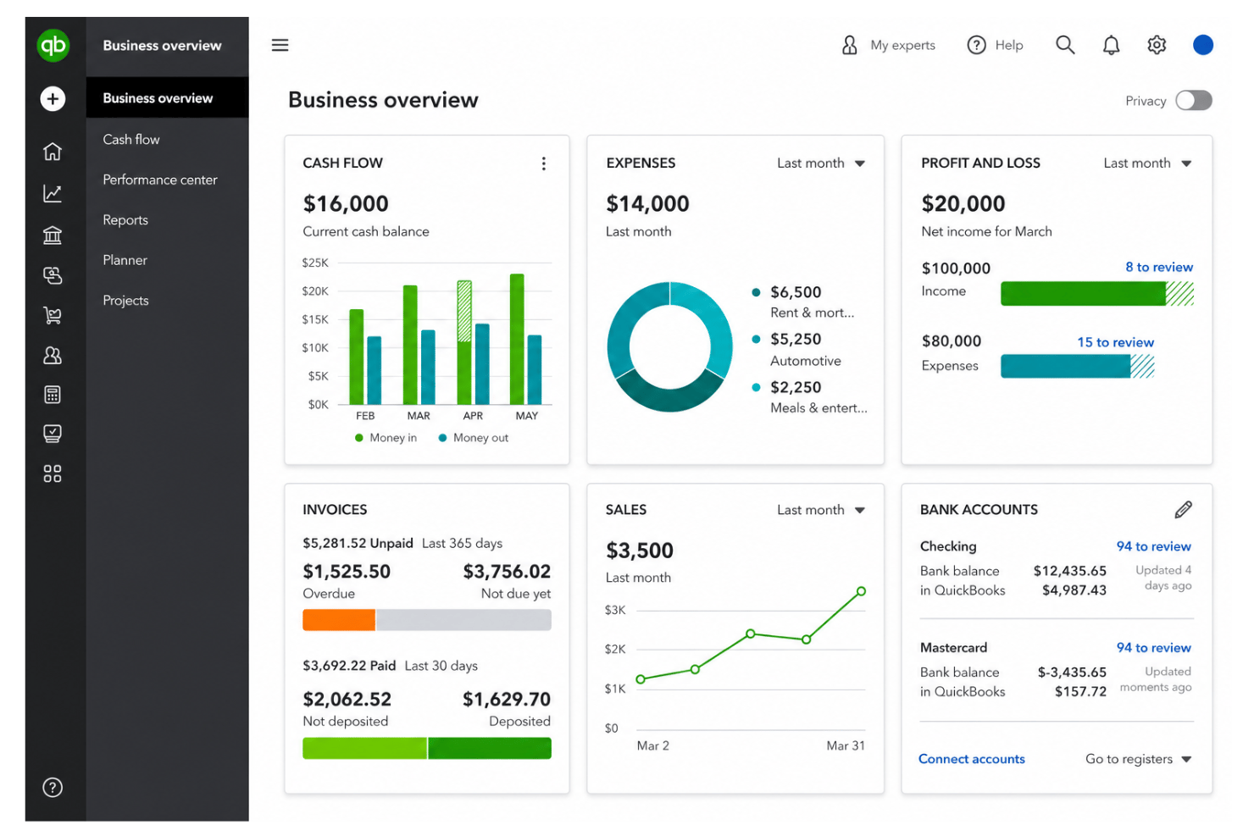Open the bank building sidebar icon

53,235
